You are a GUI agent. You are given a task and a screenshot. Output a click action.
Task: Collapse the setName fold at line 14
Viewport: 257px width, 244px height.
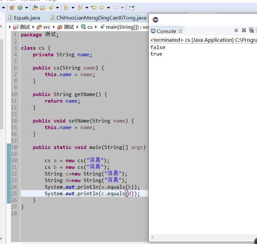click(18, 121)
